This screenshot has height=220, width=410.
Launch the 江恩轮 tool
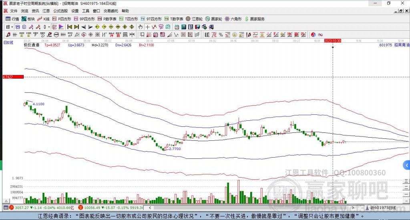194,19
